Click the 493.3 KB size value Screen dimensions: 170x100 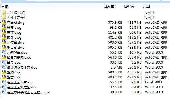coord(115,77)
